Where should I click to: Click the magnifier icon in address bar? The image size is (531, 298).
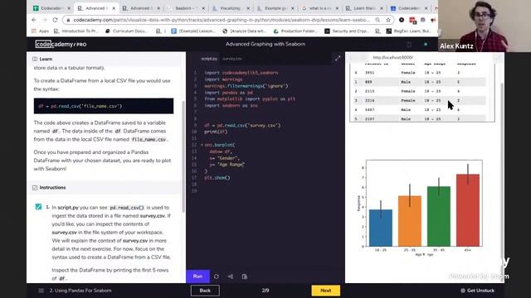pos(378,20)
